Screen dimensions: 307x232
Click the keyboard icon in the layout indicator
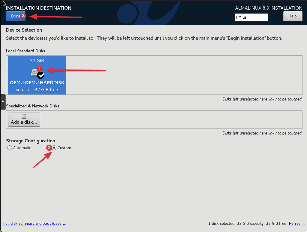(239, 17)
